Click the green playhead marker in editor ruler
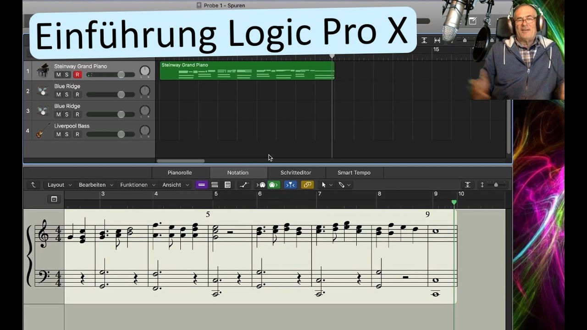The height and width of the screenshot is (330, 587). [454, 202]
